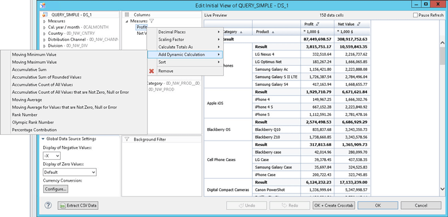The image size is (448, 217).
Task: Click the Undo button
Action: pyautogui.click(x=247, y=206)
